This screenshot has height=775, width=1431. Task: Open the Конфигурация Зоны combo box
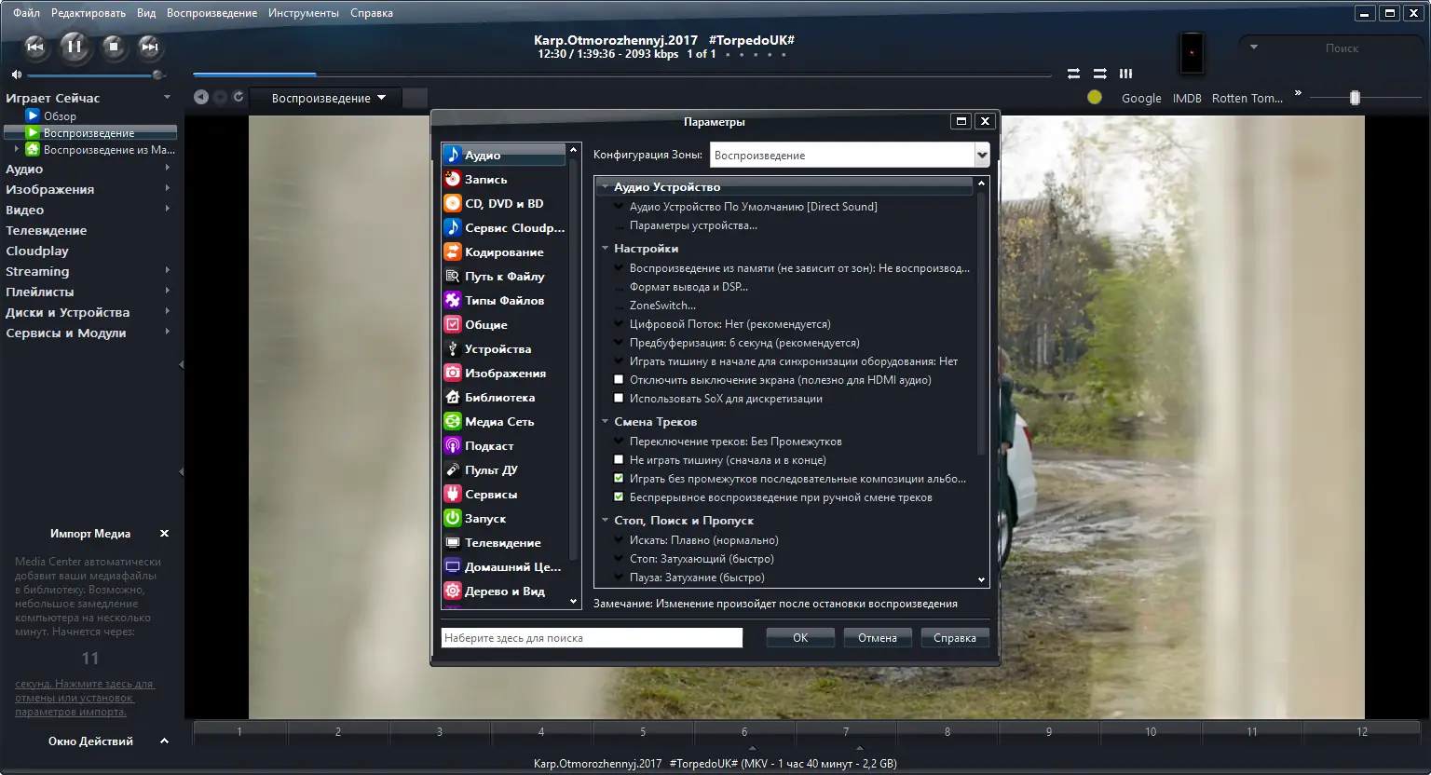click(x=850, y=156)
